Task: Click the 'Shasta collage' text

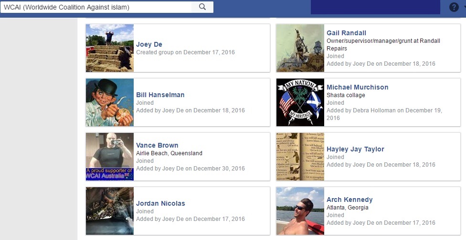Action: pos(346,95)
